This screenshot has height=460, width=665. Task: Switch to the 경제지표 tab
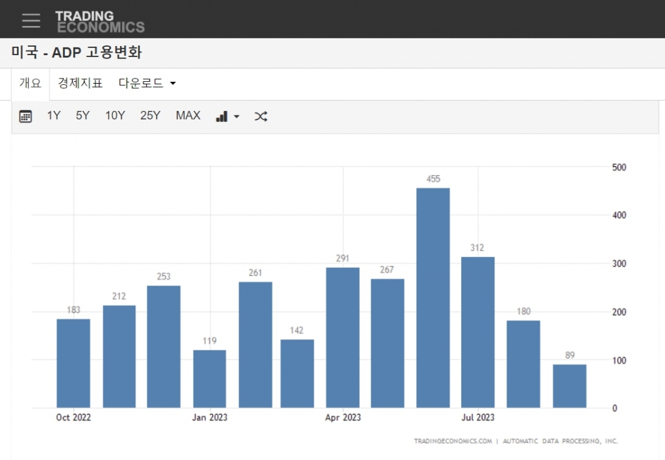point(80,83)
